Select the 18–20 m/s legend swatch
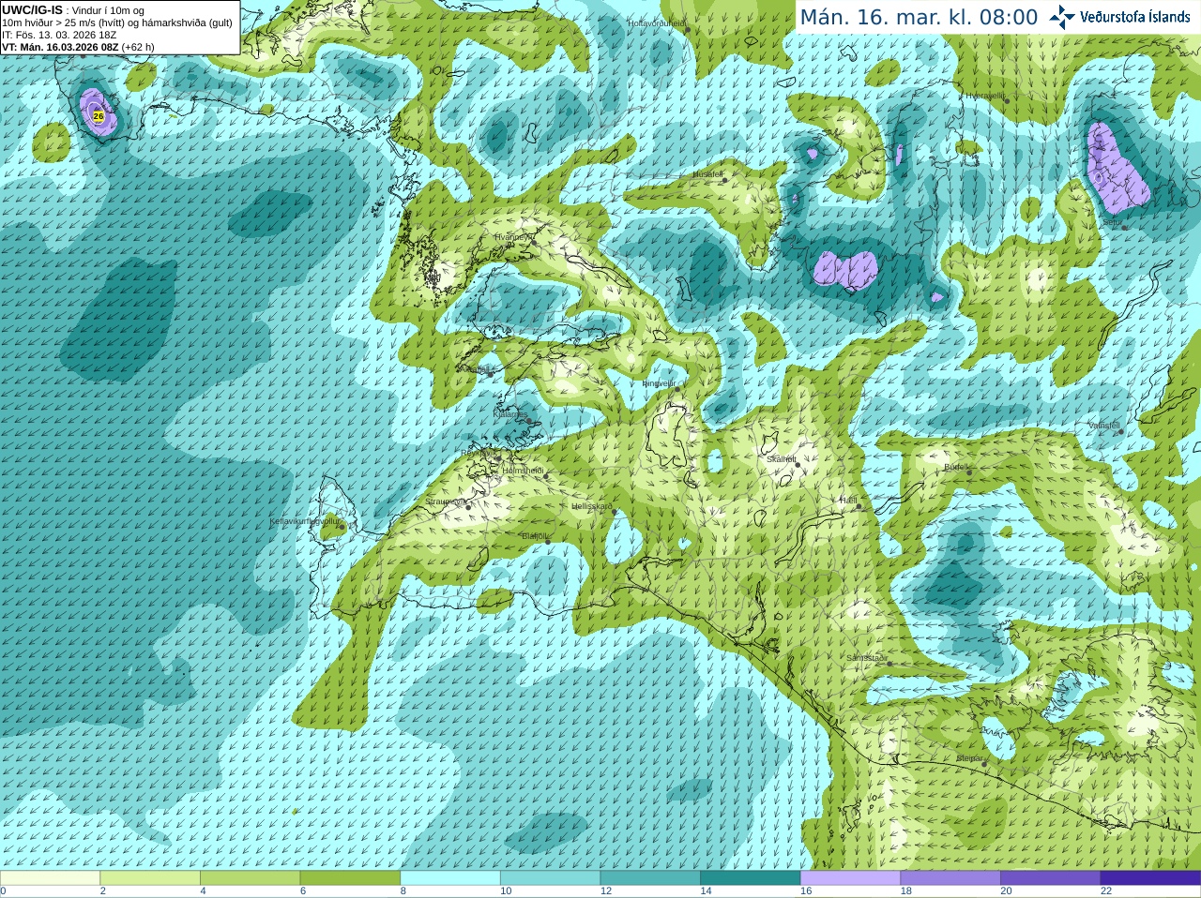The image size is (1201, 898). 950,878
